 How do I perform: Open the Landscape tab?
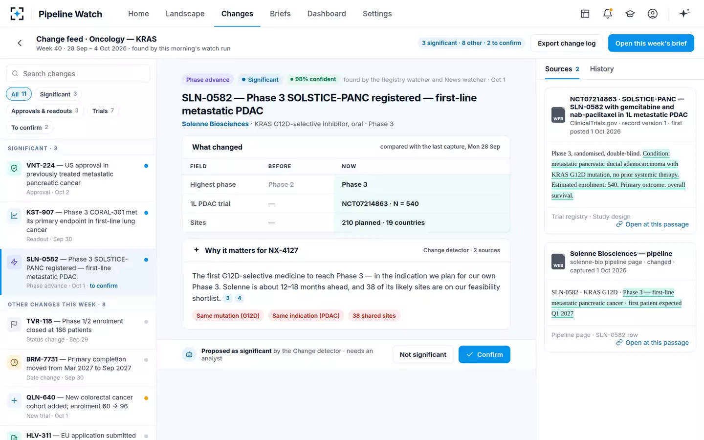185,14
